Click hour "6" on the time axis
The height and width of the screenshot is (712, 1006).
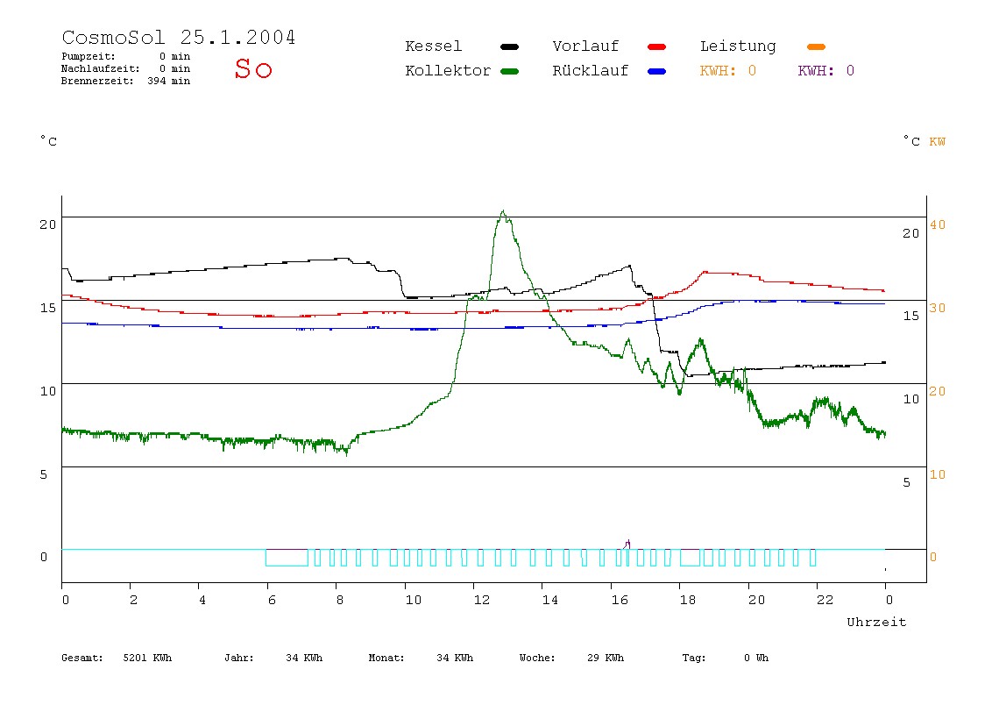[272, 600]
